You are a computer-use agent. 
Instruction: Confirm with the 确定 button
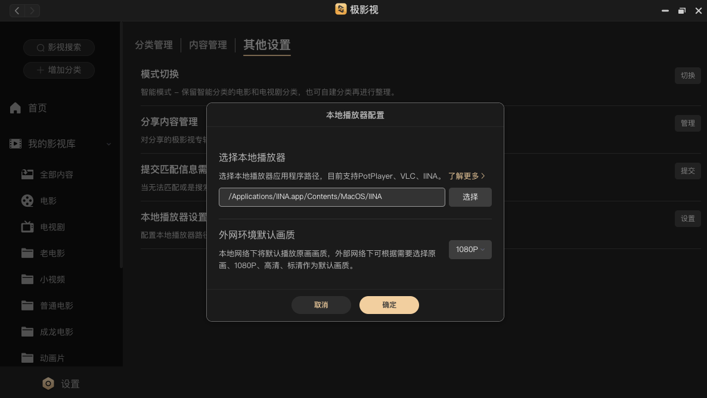click(x=389, y=305)
